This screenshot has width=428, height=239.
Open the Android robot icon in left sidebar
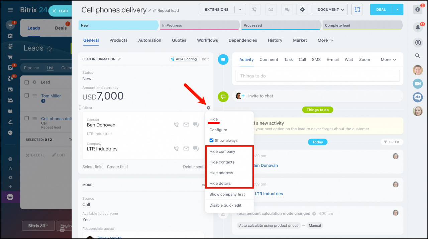tap(10, 100)
